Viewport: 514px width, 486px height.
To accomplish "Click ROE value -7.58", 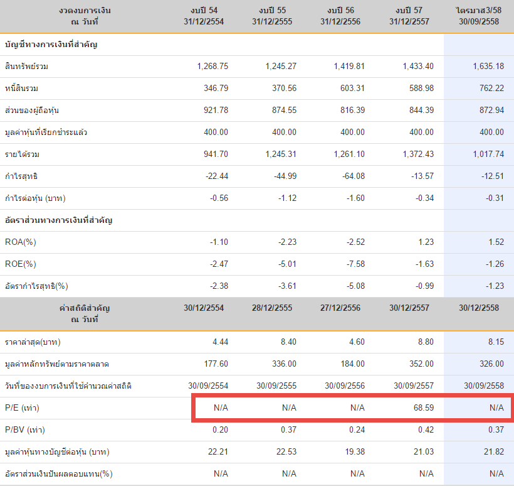I will point(355,264).
